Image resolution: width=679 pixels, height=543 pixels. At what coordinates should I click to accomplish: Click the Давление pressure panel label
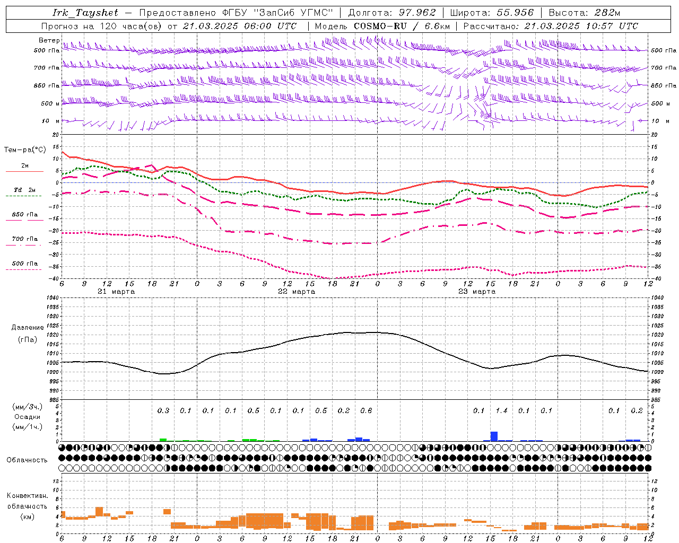[28, 328]
